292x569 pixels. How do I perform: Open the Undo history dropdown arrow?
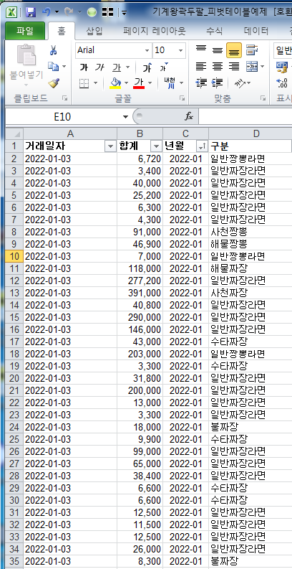(57, 12)
